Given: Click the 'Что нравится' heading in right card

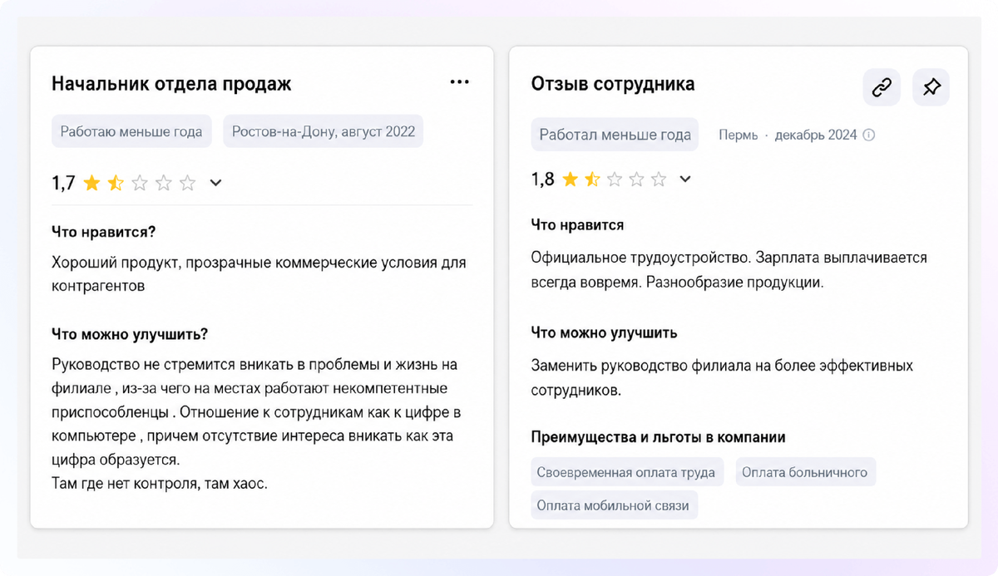Looking at the screenshot, I should pos(577,224).
